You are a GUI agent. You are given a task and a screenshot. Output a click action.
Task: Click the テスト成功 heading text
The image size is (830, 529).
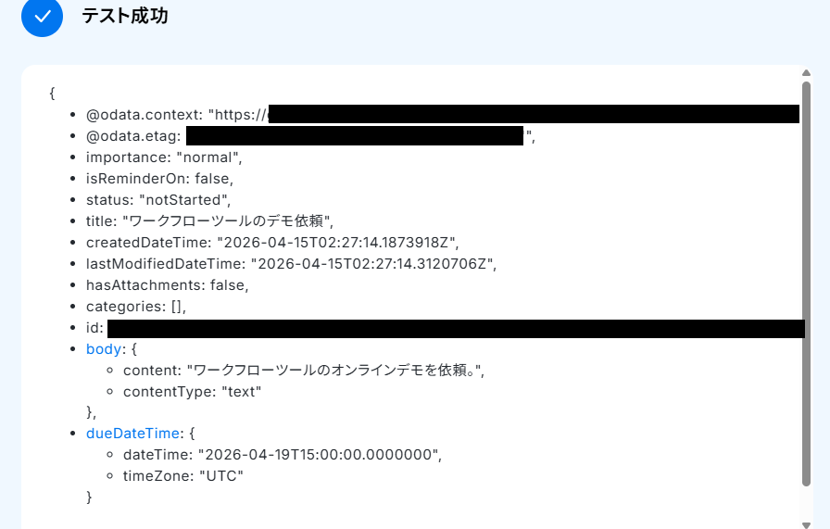[125, 17]
